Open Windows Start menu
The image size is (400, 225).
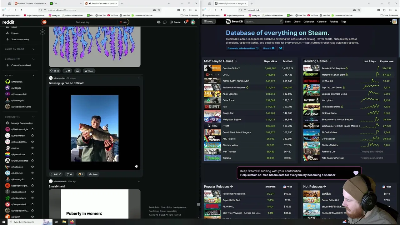[x=4, y=222]
